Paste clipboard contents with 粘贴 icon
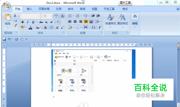180x107 pixels. point(8,17)
